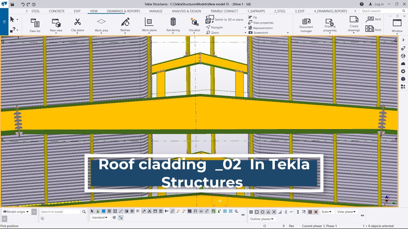
Task: Click the Zoom command
Action: tap(213, 32)
